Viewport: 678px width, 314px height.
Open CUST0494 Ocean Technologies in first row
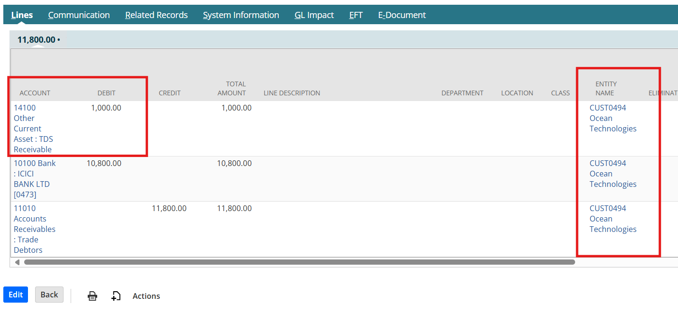coord(613,118)
